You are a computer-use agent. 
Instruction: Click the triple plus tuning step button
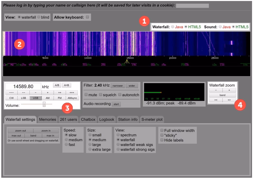point(72,93)
